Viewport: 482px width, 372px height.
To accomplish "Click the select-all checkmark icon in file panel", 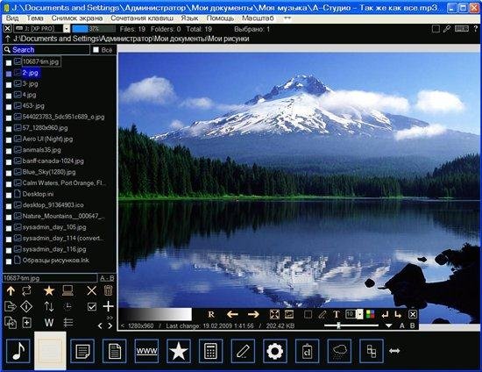I will [92, 306].
